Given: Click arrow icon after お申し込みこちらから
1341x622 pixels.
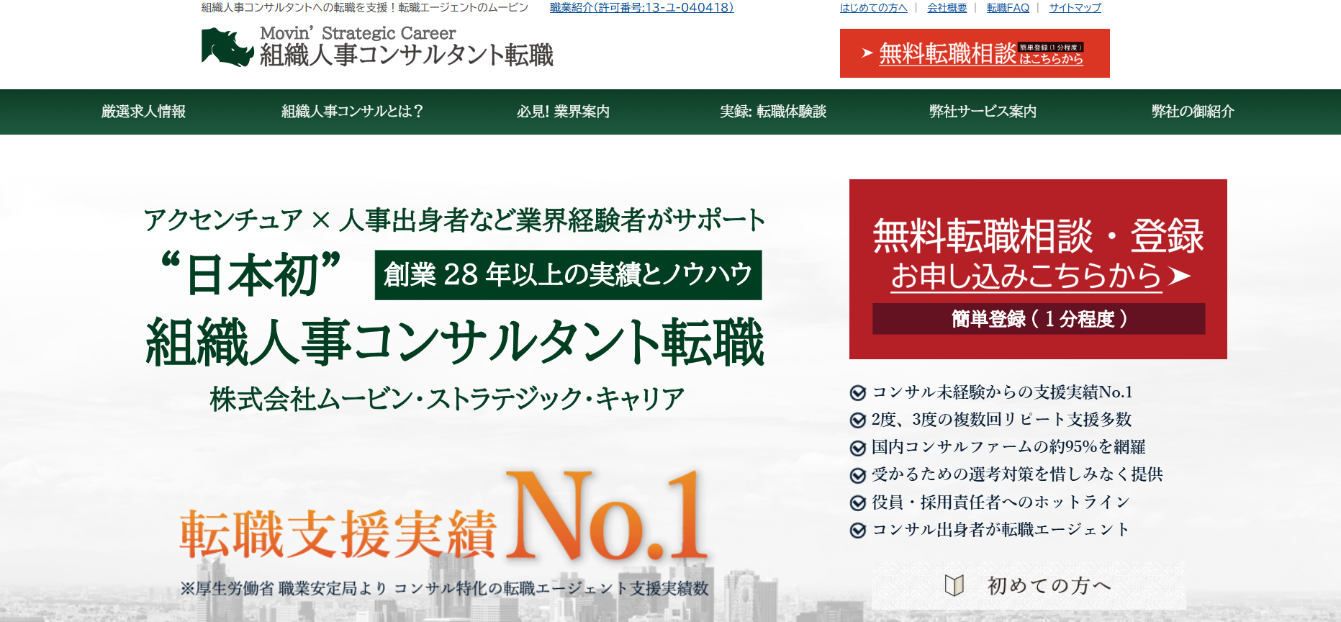Looking at the screenshot, I should [x=1179, y=276].
